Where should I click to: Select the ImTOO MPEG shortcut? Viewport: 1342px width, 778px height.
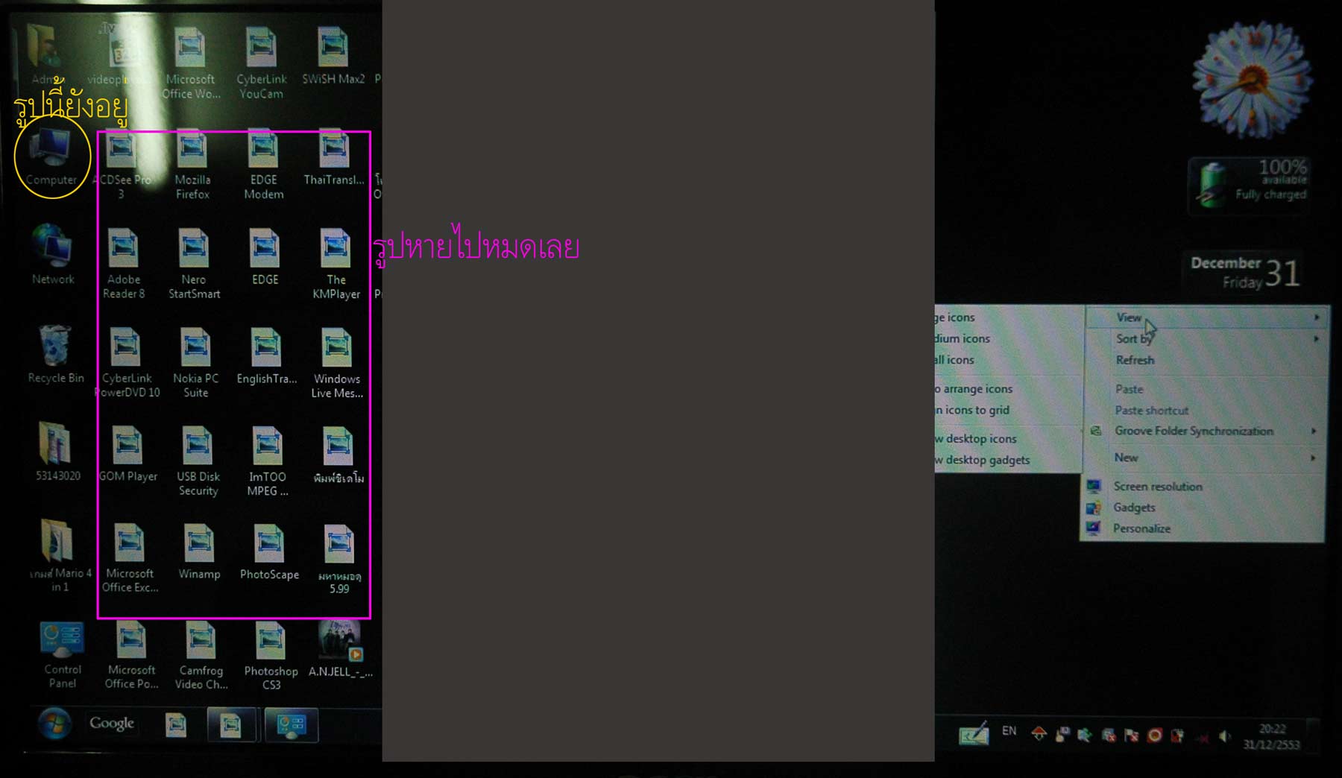tap(268, 462)
